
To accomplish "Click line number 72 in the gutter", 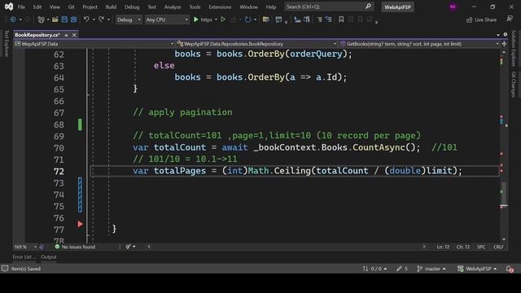I will click(59, 172).
